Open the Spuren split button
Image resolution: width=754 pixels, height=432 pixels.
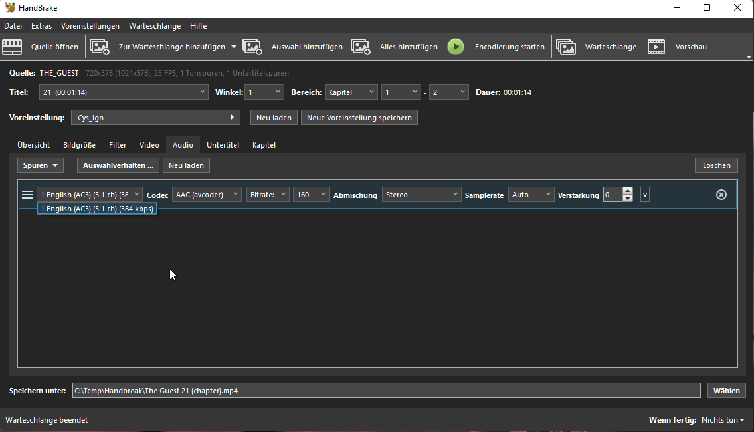coord(41,165)
